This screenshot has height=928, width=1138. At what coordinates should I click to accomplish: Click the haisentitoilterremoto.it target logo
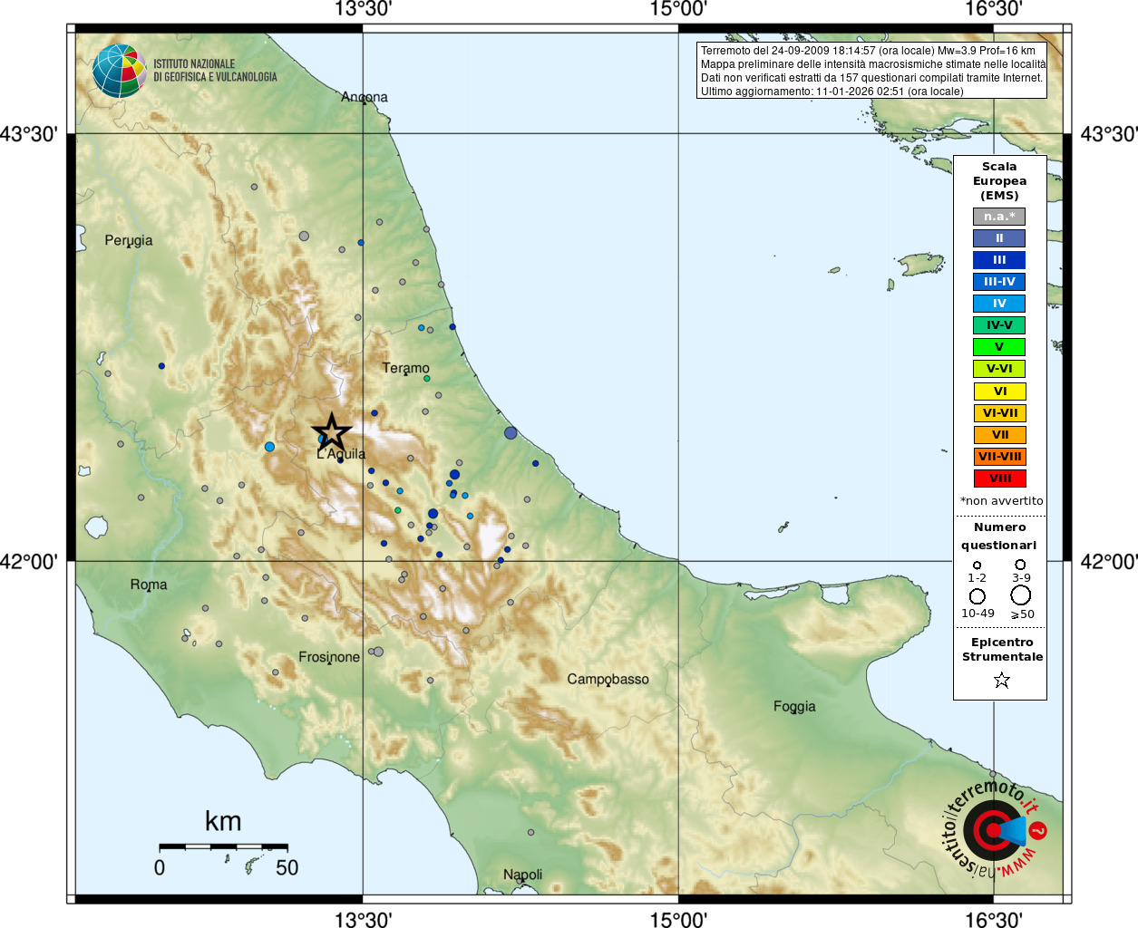995,829
